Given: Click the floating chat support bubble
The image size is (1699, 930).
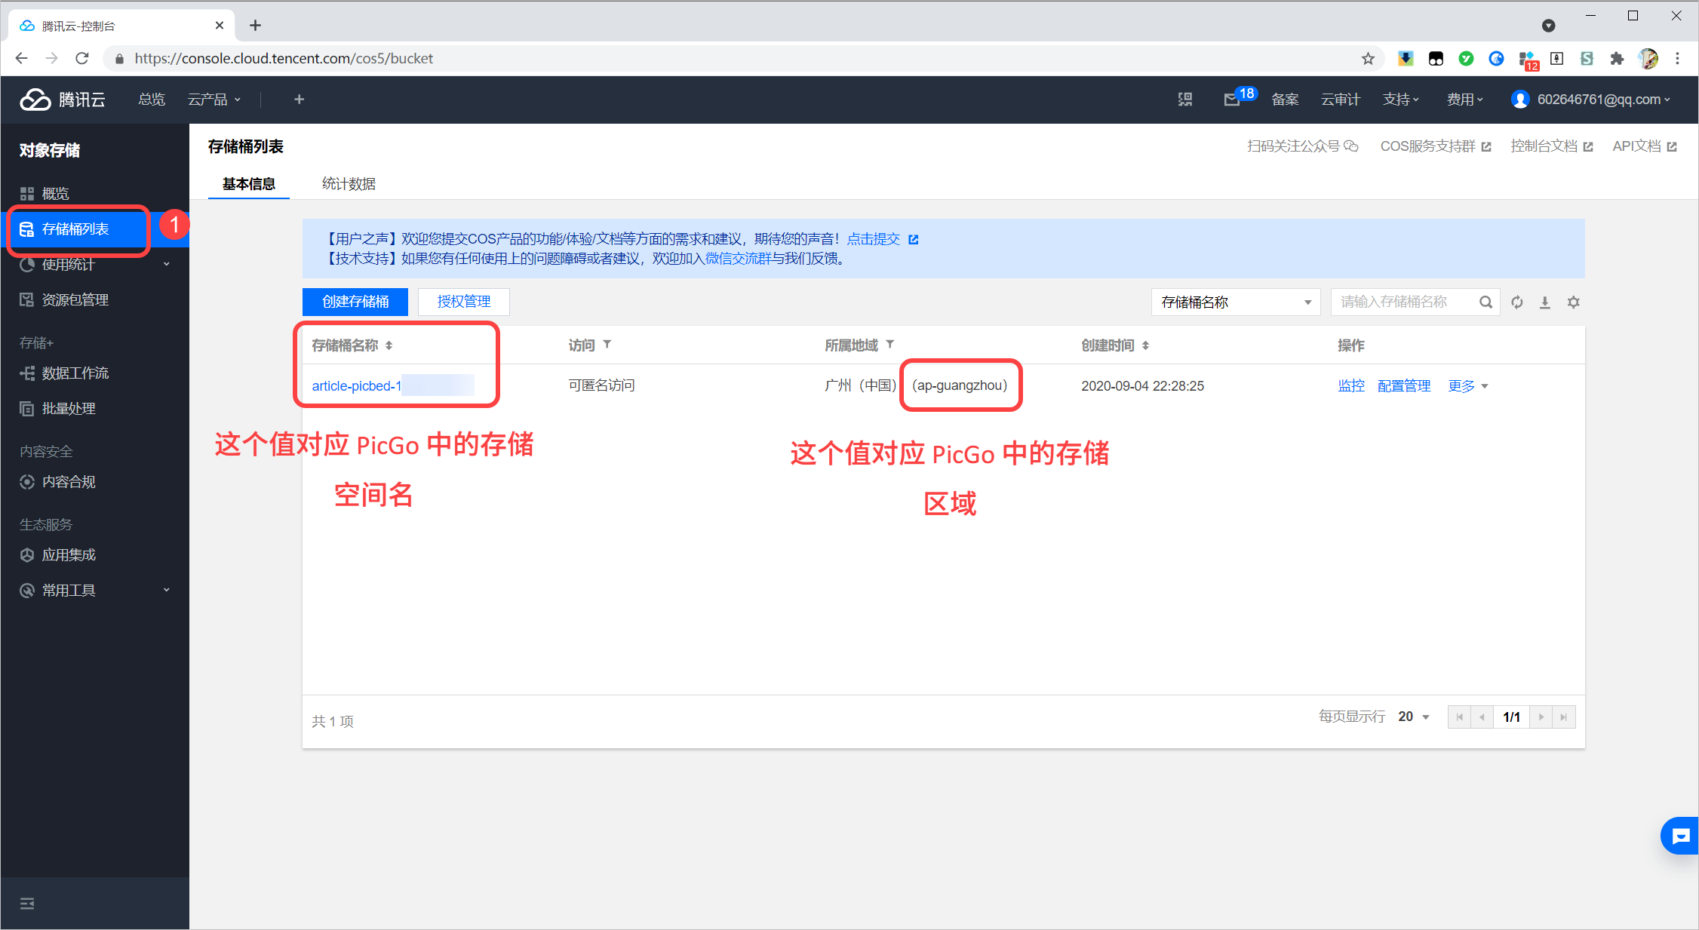Looking at the screenshot, I should pyautogui.click(x=1680, y=836).
